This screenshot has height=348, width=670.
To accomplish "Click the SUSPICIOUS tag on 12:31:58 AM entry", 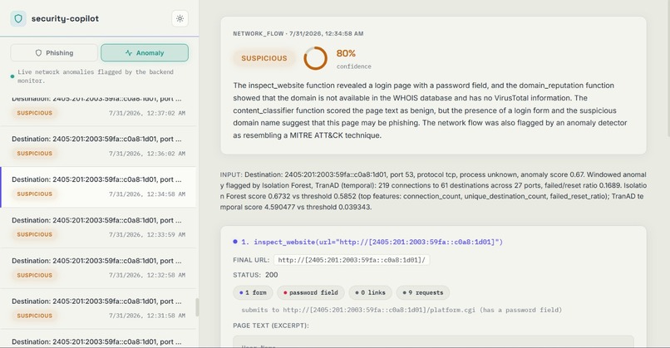I will pos(35,316).
